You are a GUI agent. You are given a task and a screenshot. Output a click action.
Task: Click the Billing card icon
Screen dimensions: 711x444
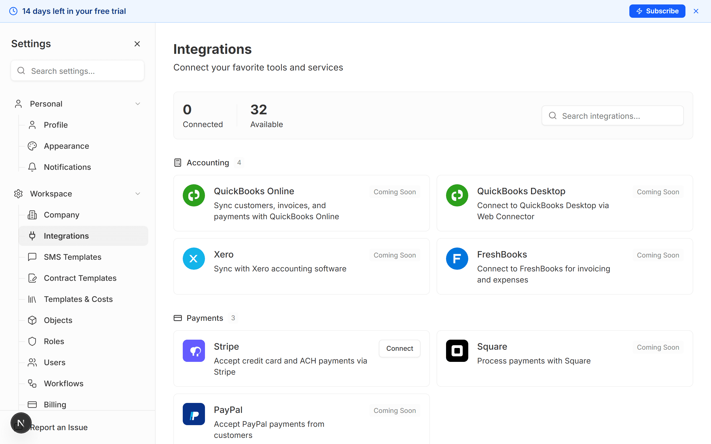(32, 404)
